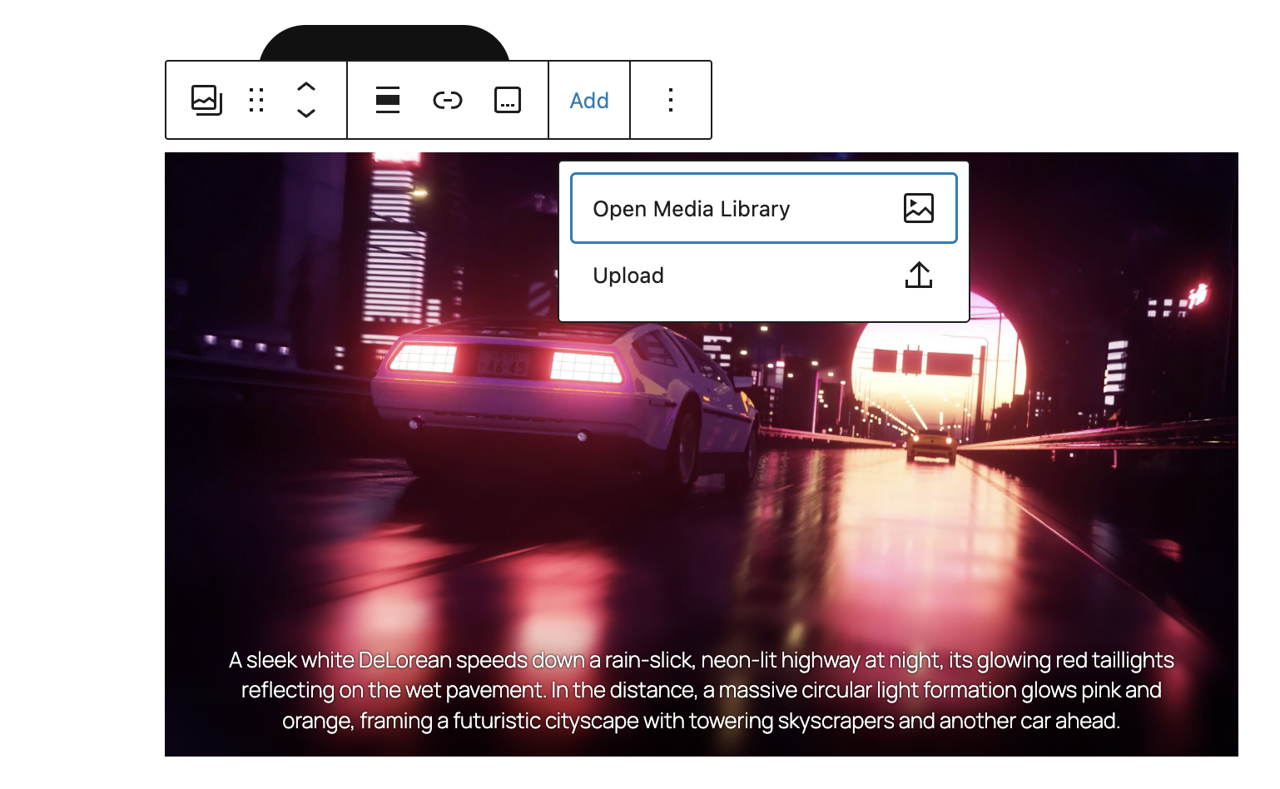
Task: Open the three-dot options menu
Action: pos(671,100)
